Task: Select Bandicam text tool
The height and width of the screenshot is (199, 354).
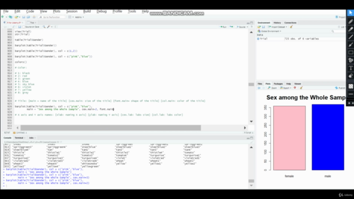Action: click(351, 68)
